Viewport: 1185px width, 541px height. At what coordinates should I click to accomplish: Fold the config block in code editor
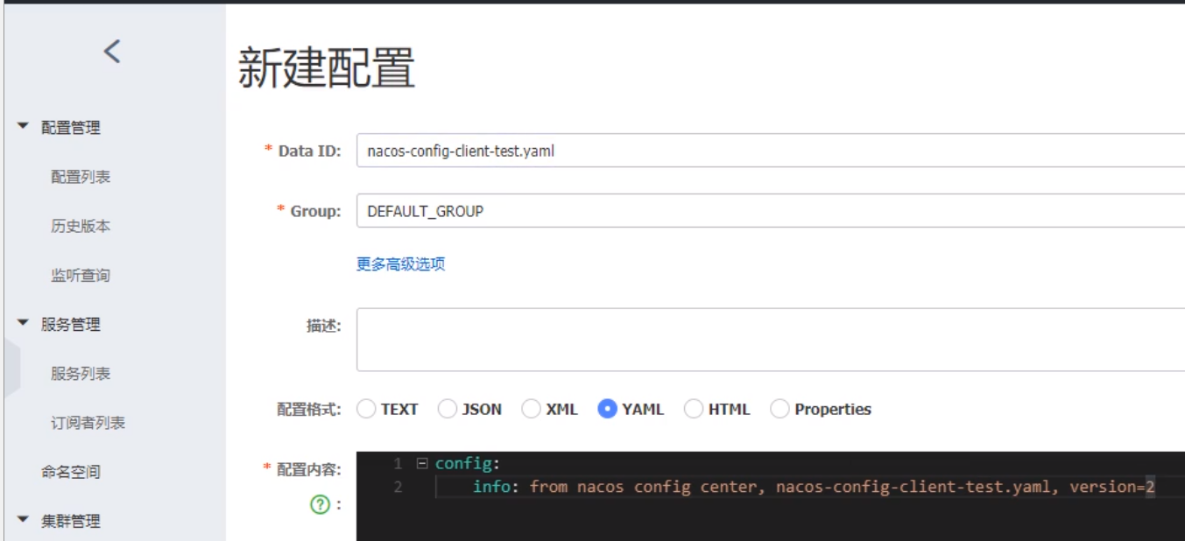pyautogui.click(x=421, y=464)
